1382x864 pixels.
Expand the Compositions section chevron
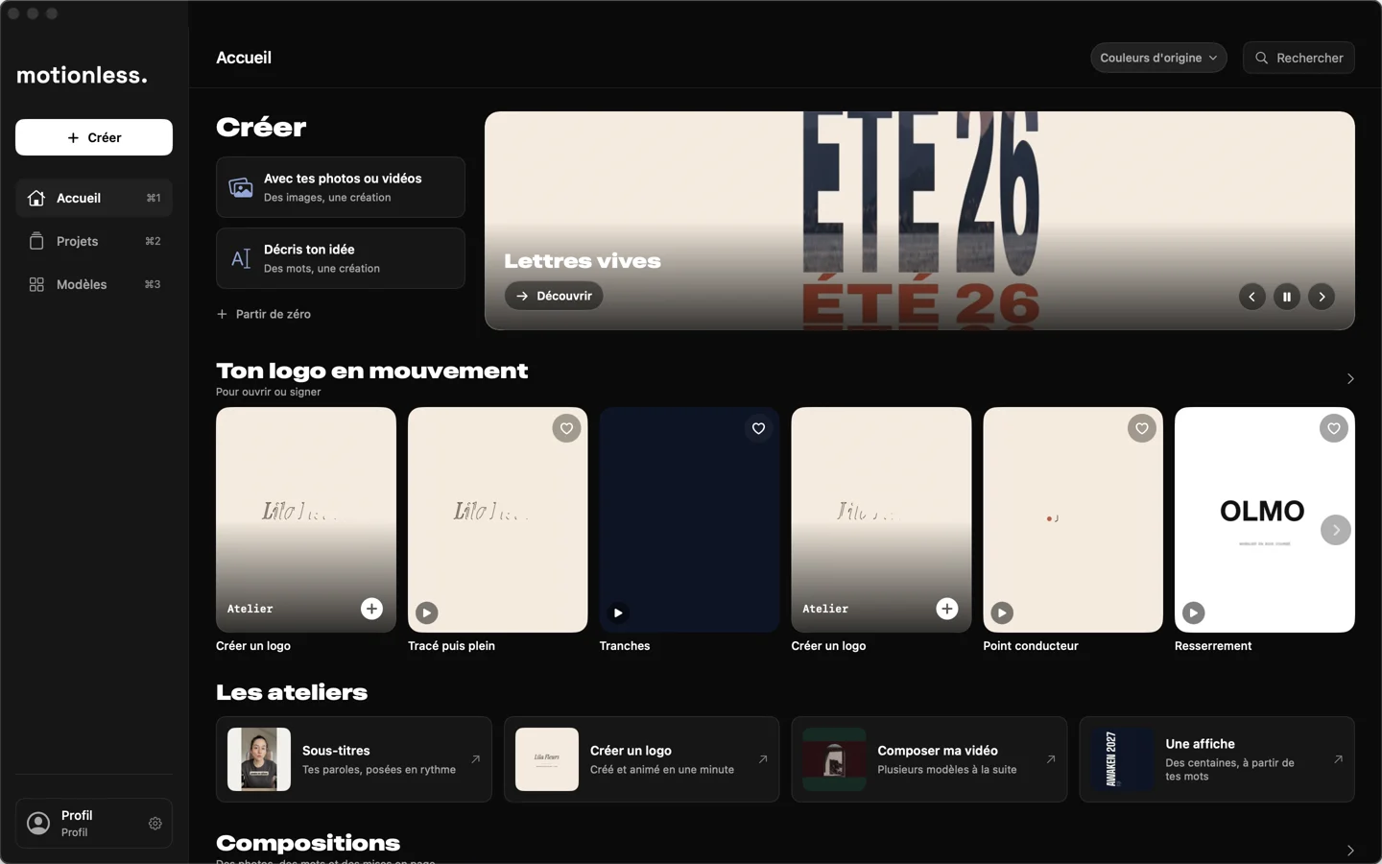coord(1350,851)
